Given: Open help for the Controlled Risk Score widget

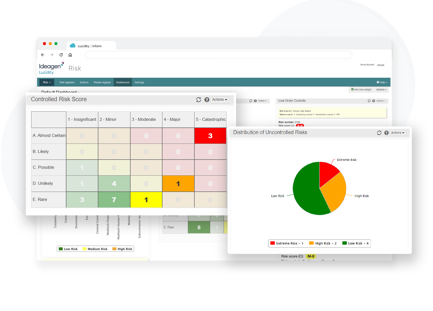Looking at the screenshot, I should tap(207, 100).
